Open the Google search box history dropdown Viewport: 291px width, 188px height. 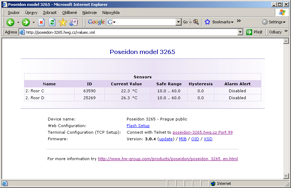[178, 22]
